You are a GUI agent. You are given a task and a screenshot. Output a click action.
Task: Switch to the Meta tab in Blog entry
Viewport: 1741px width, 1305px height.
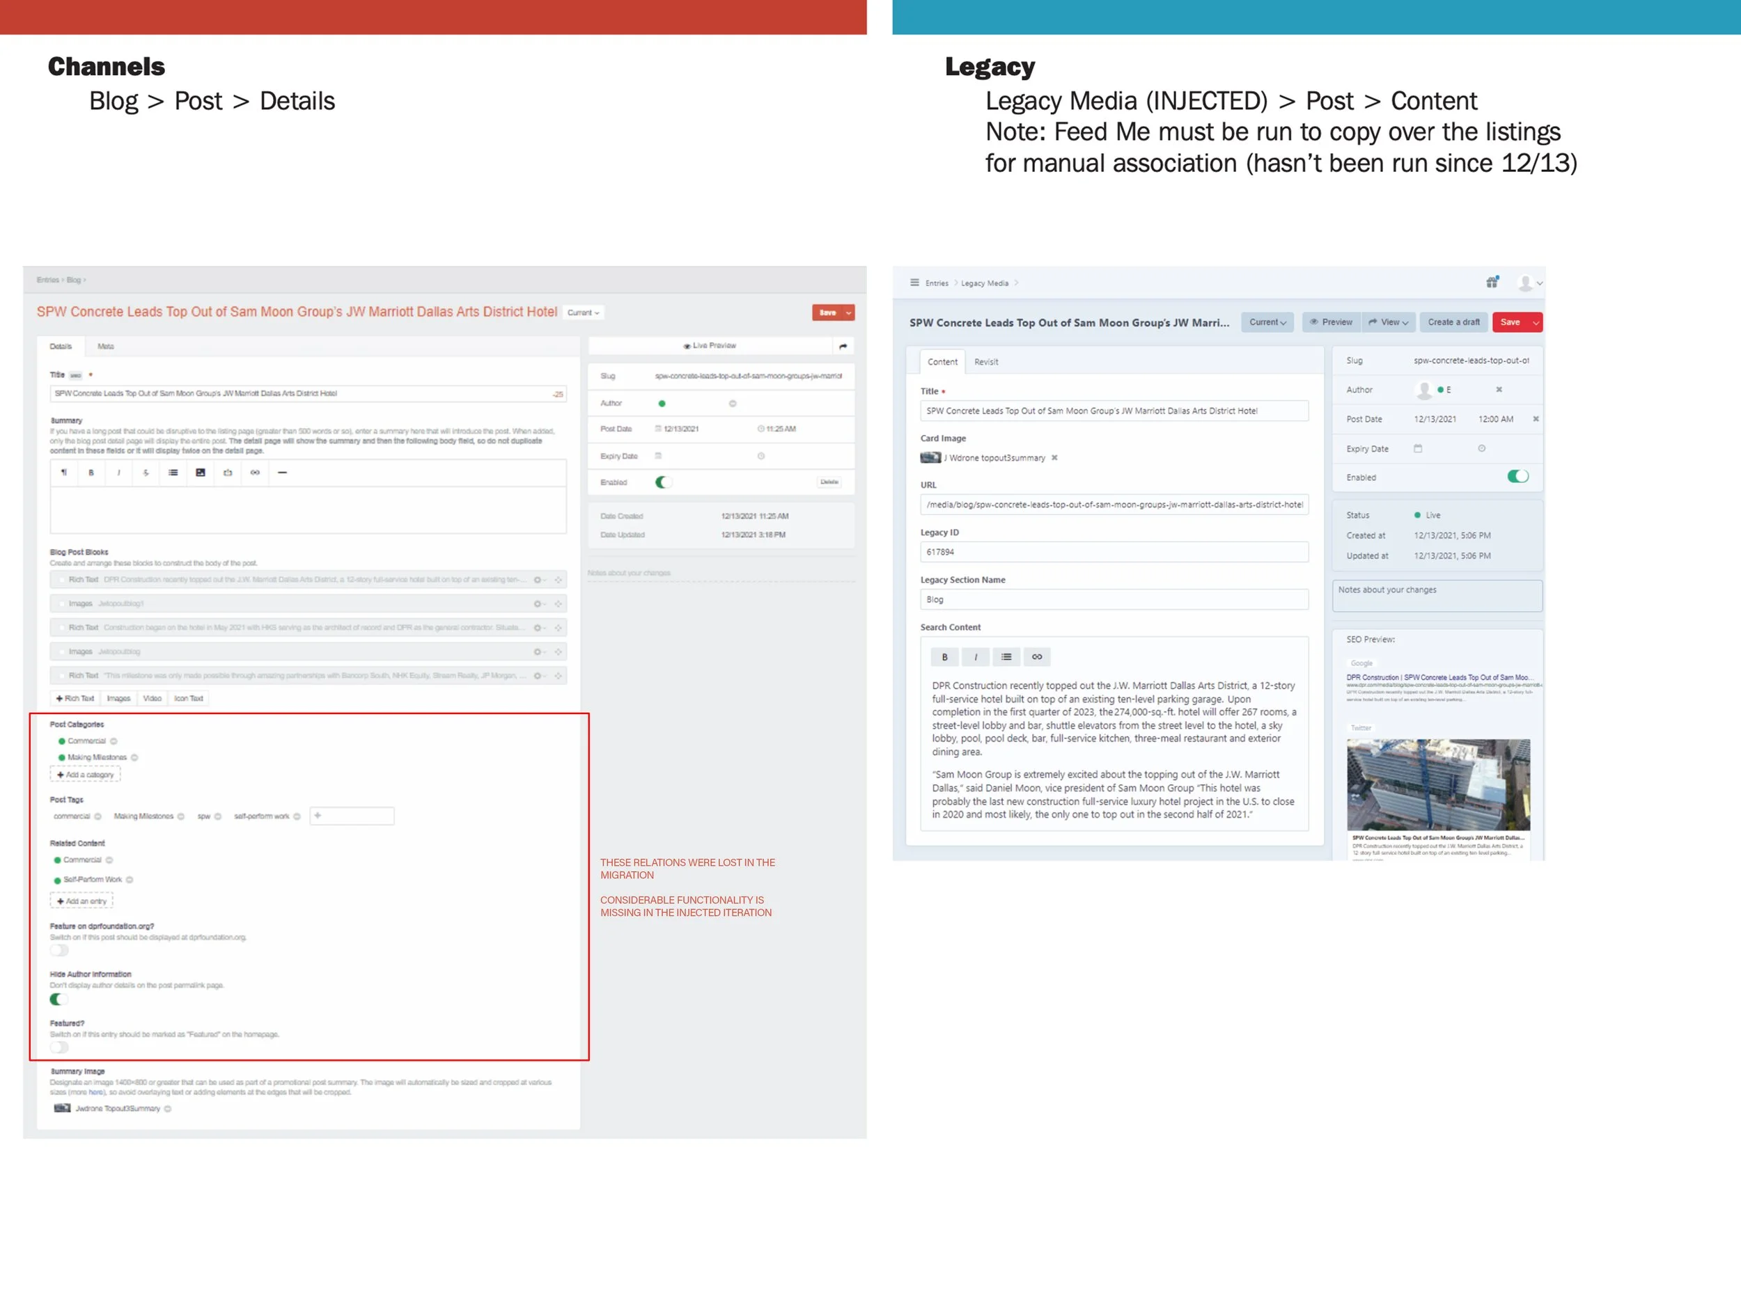click(105, 346)
